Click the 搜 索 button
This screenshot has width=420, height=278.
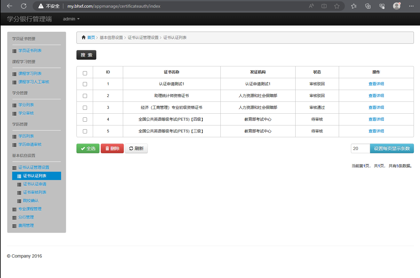[x=86, y=55]
